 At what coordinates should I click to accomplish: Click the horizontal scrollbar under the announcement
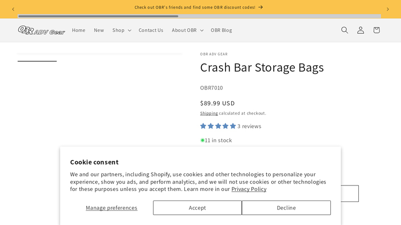click(x=98, y=16)
